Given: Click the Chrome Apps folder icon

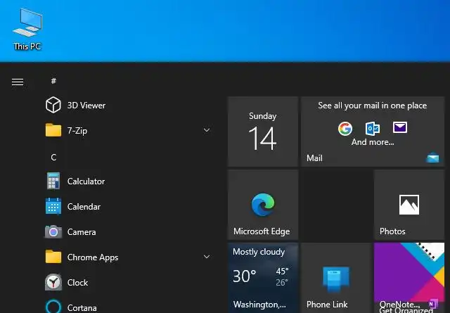Looking at the screenshot, I should [53, 257].
